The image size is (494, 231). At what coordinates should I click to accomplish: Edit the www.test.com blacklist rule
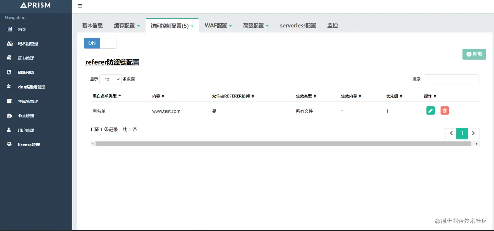[x=431, y=111]
